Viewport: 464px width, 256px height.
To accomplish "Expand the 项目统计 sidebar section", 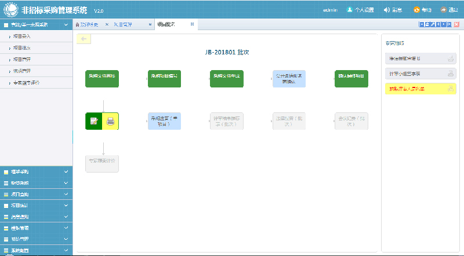I will [x=36, y=206].
